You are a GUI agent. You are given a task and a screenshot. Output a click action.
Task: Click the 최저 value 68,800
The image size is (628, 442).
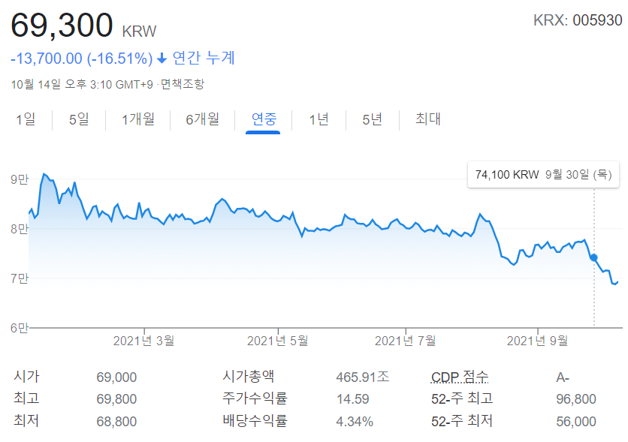(x=116, y=422)
